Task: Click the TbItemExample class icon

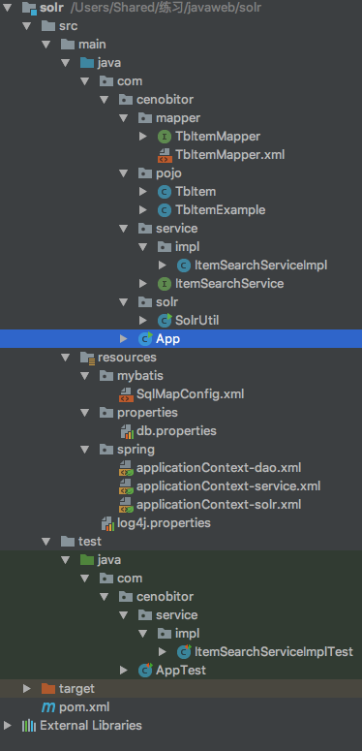Action: [164, 209]
